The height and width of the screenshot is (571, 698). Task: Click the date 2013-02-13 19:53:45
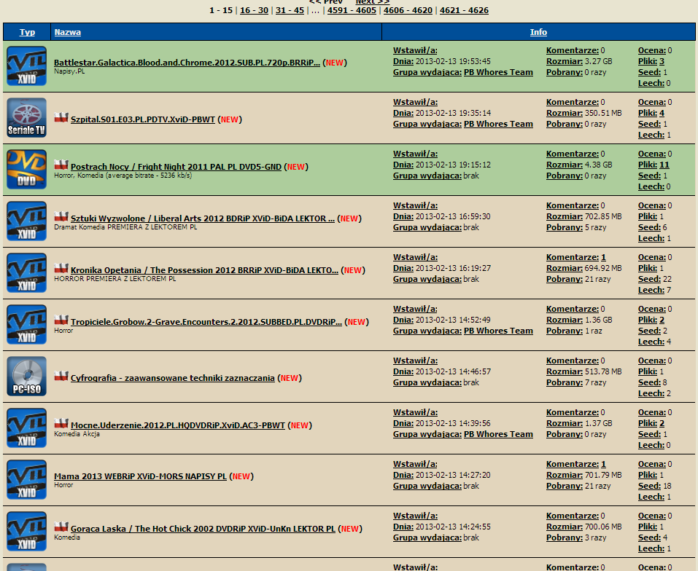453,61
